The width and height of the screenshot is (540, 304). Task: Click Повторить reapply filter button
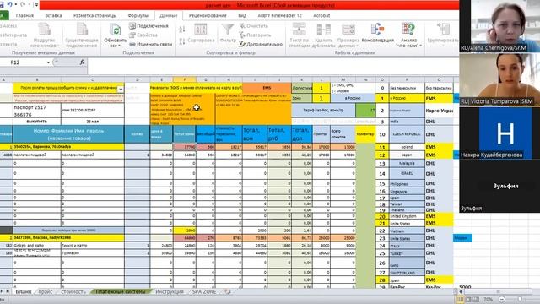(255, 35)
